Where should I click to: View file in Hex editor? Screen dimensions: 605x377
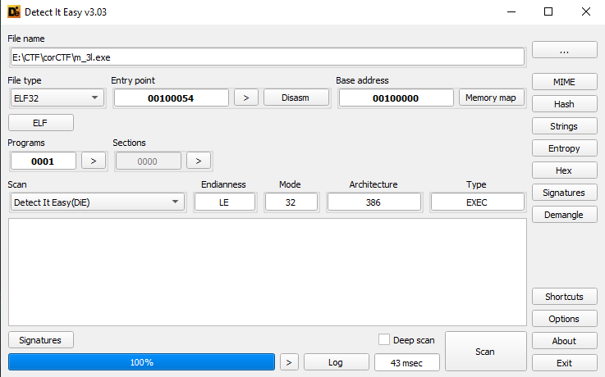click(564, 170)
